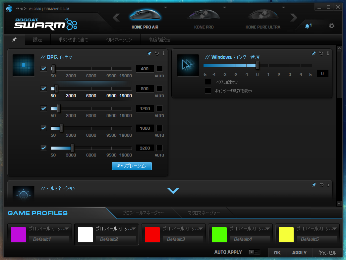The height and width of the screenshot is (260, 346).
Task: Click the pointer speed value field
Action: coord(322,74)
